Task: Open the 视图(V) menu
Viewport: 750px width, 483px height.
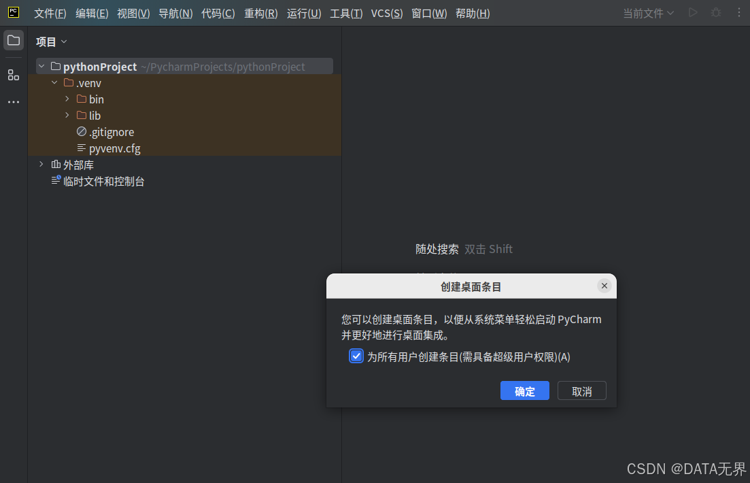Action: point(133,14)
